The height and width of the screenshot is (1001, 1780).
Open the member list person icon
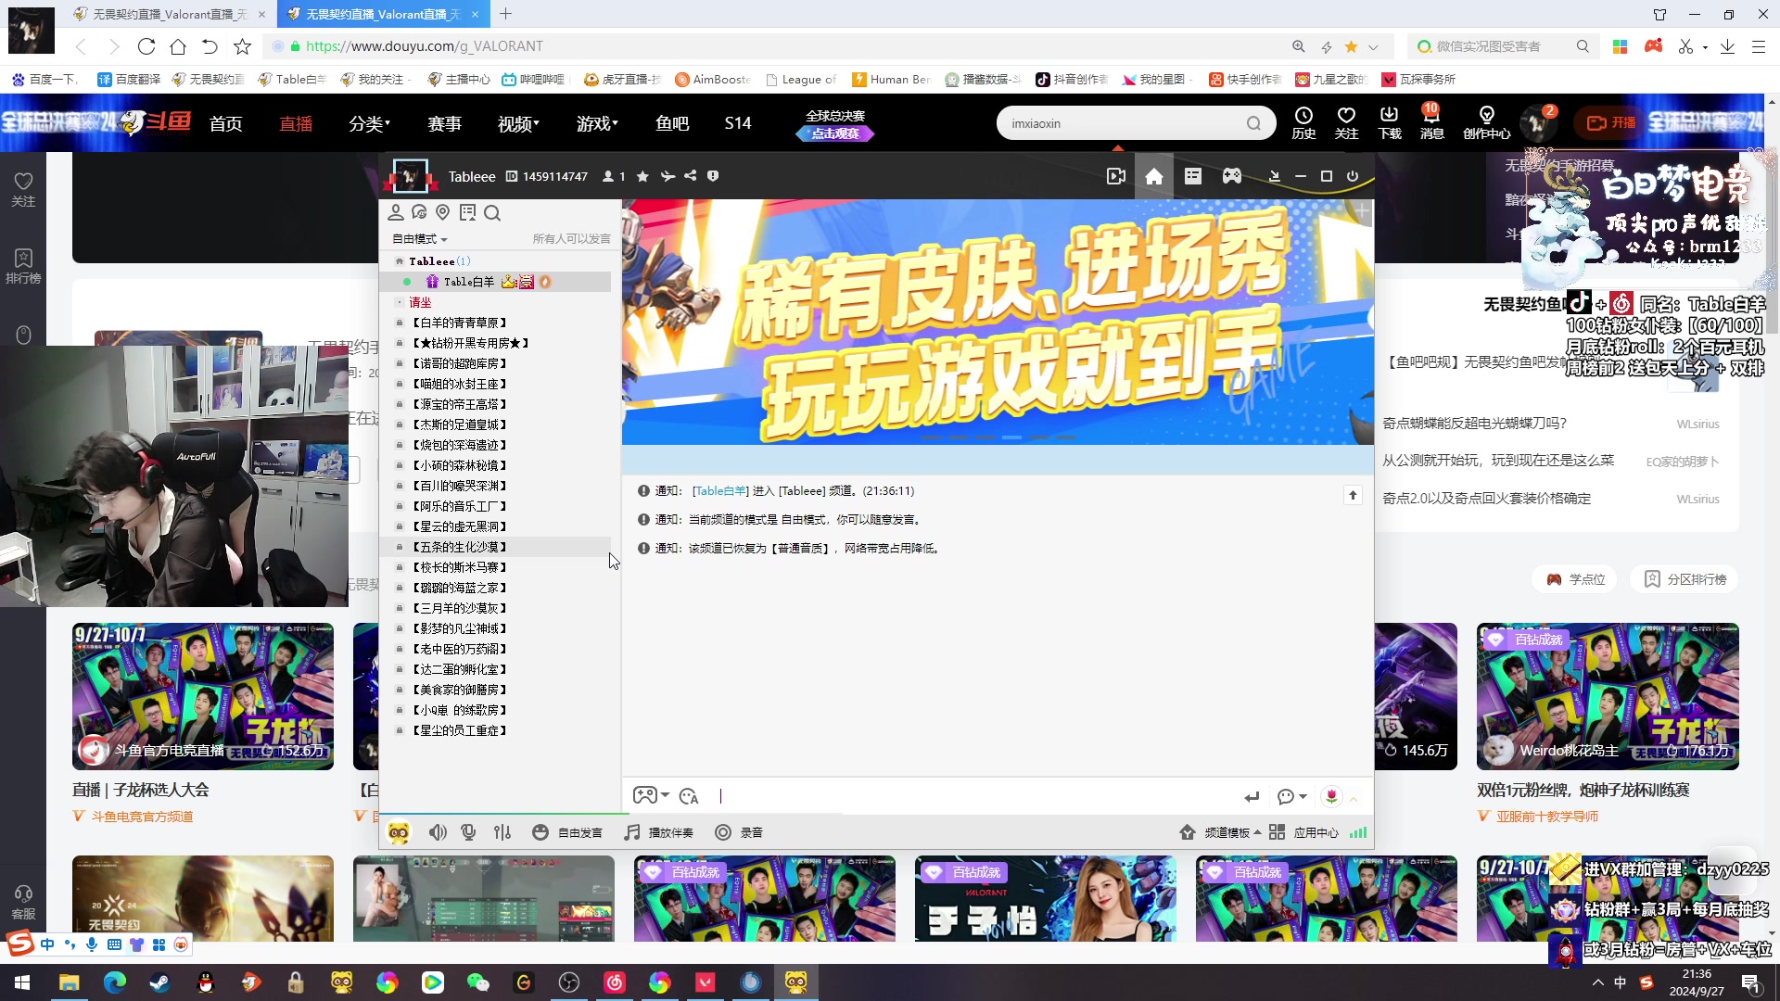pyautogui.click(x=396, y=213)
